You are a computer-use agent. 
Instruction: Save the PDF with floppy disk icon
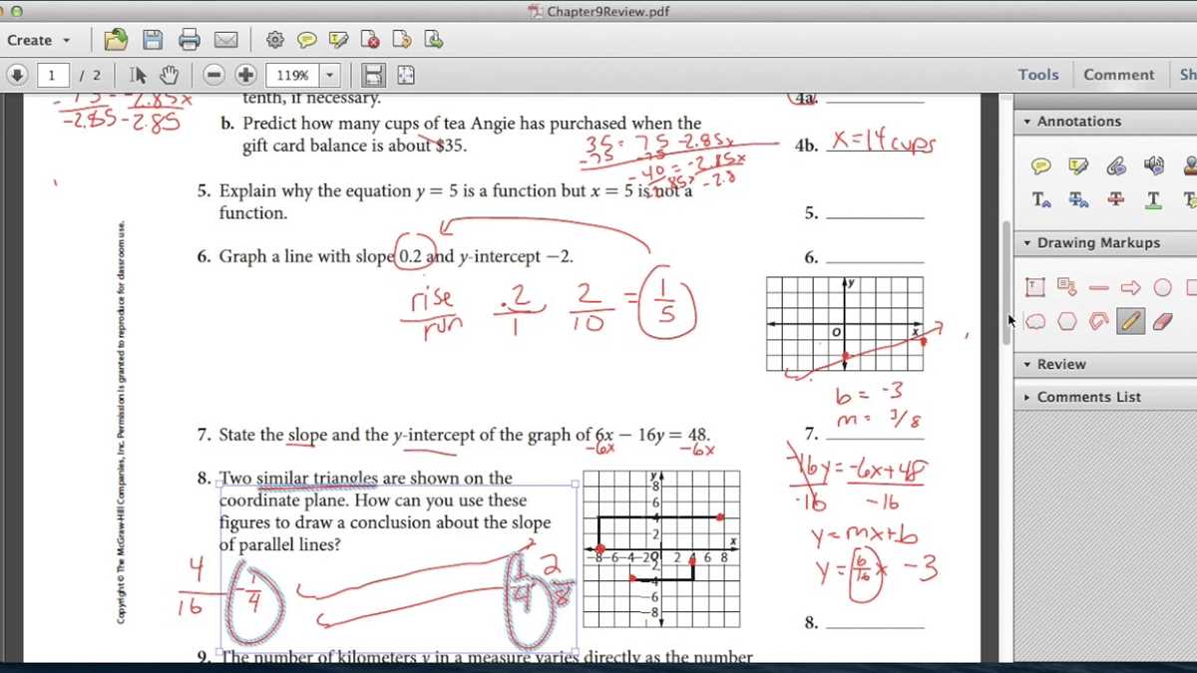pyautogui.click(x=153, y=40)
